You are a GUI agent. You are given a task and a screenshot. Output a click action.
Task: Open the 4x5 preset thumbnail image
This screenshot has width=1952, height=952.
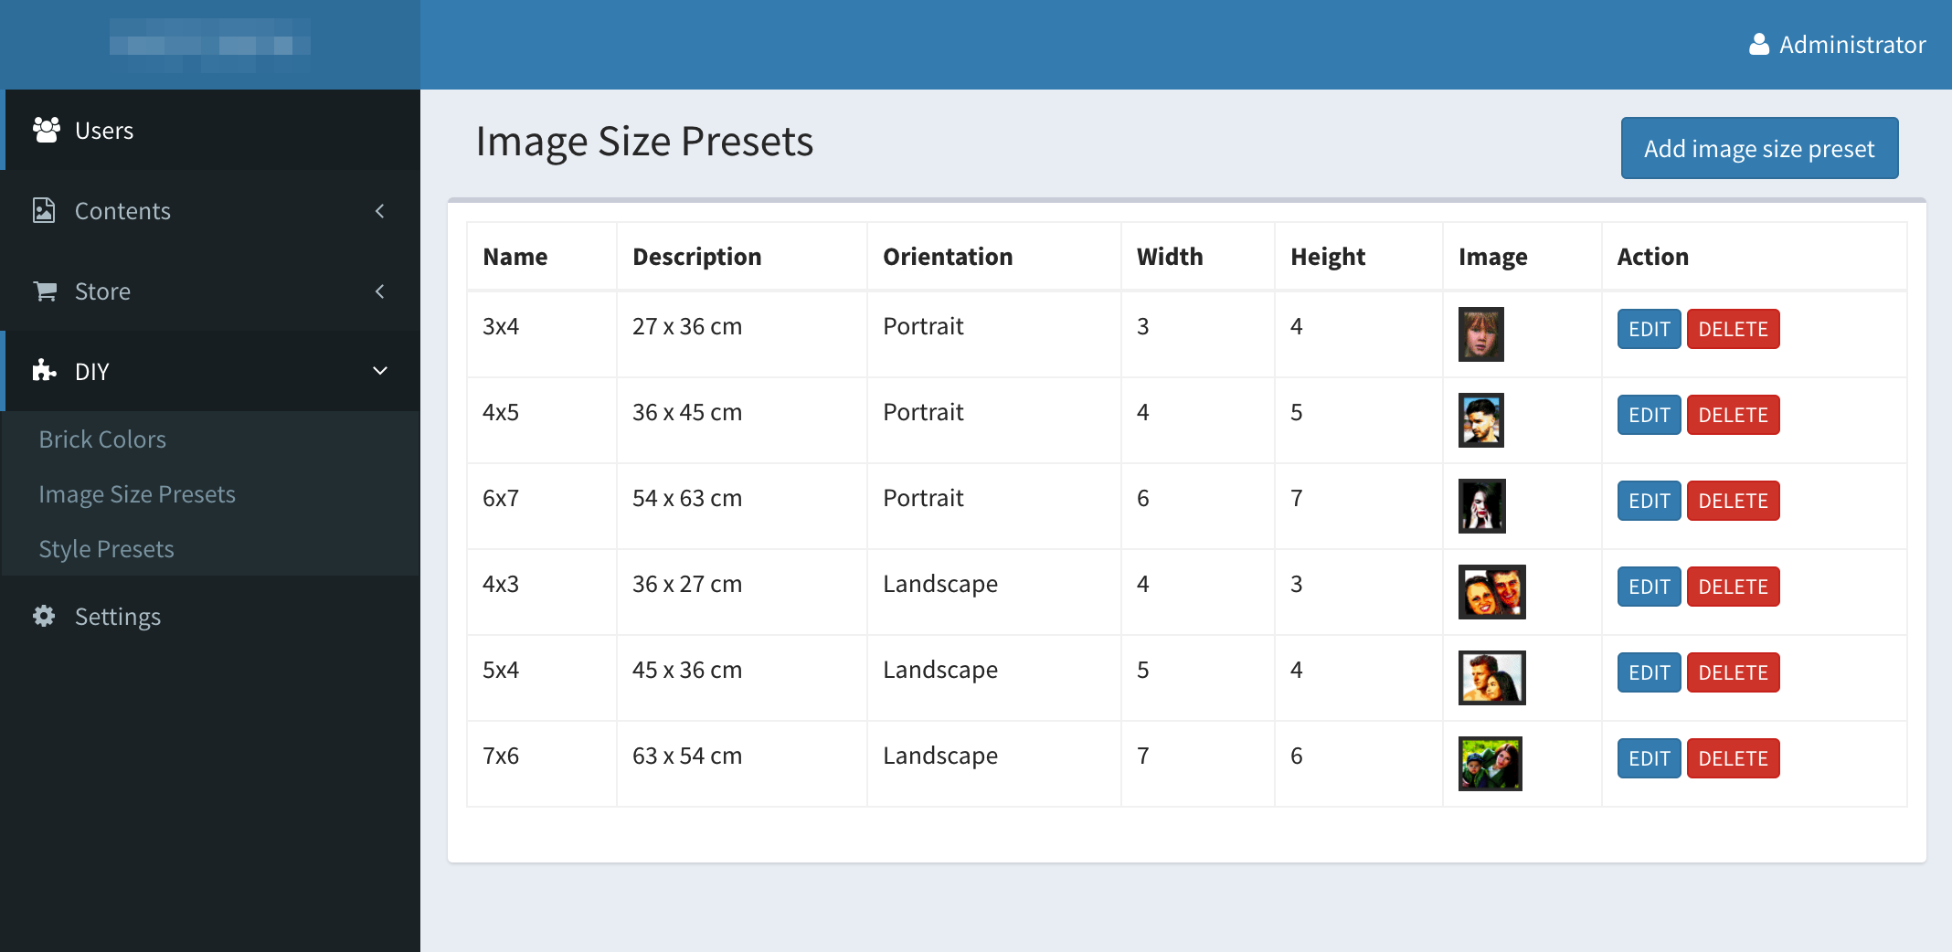[1480, 420]
